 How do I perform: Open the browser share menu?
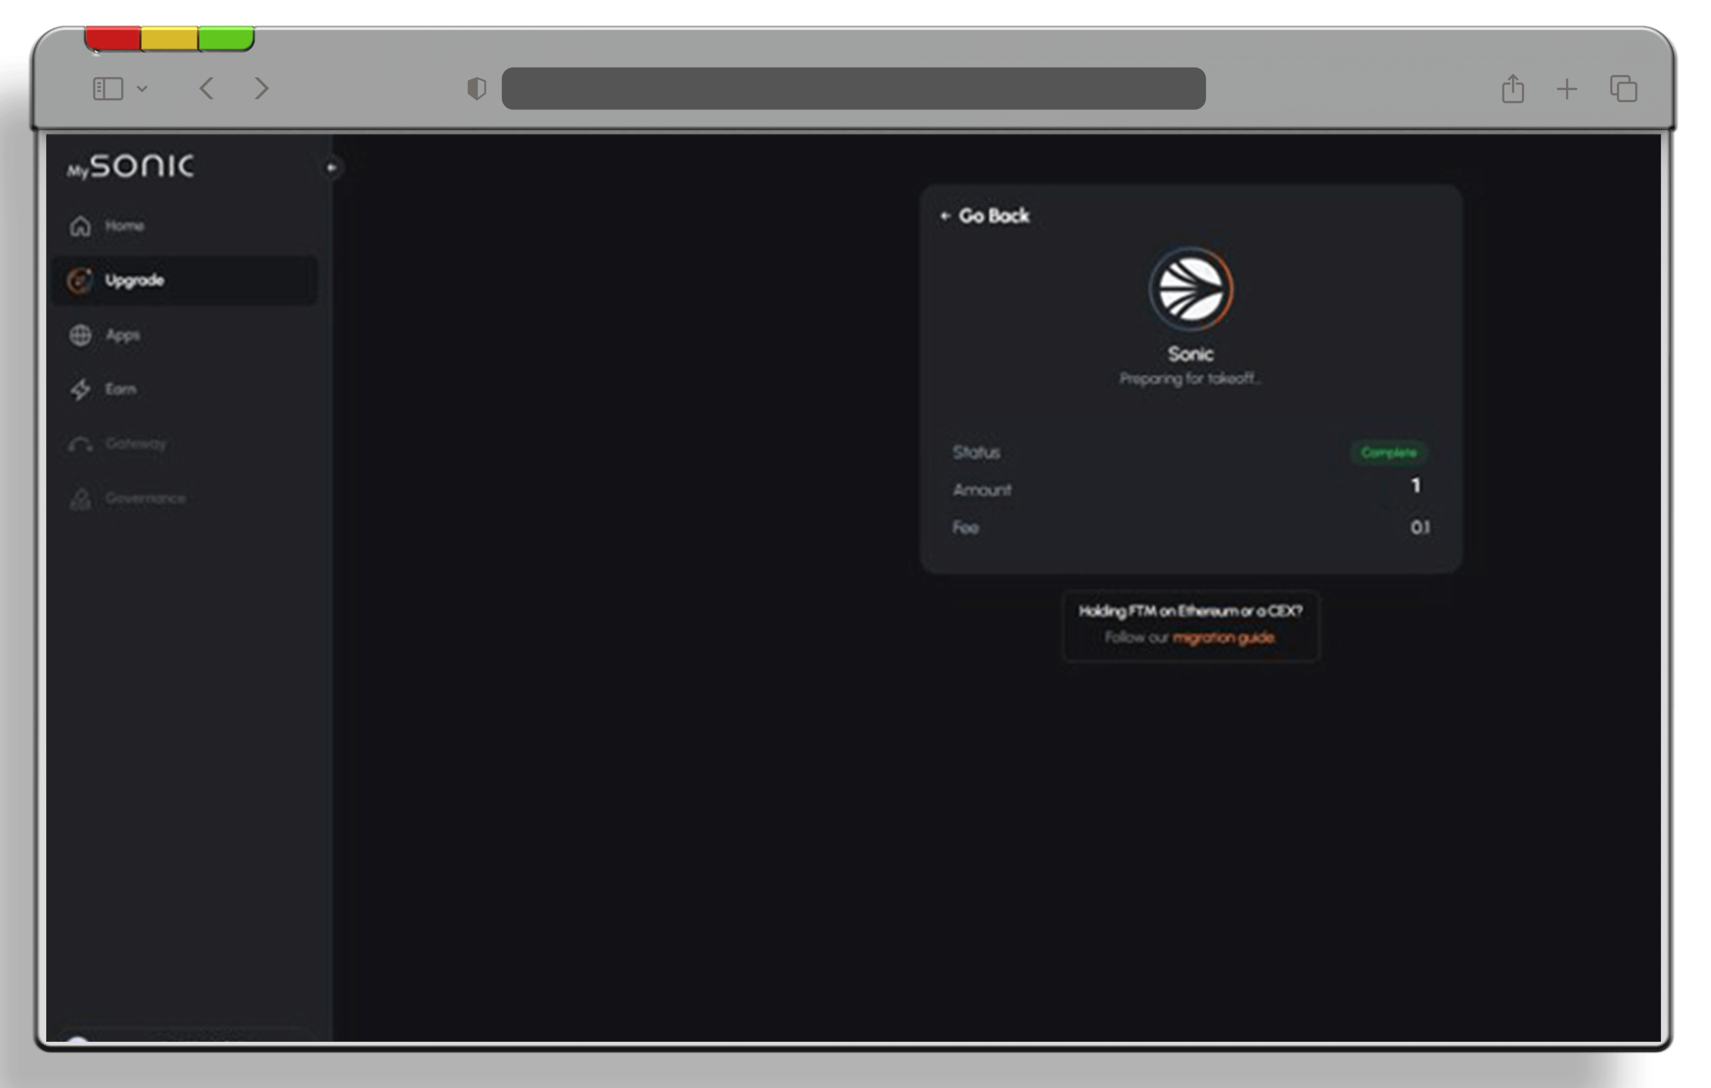point(1512,89)
